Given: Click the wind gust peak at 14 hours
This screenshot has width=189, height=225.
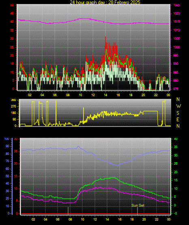Looking at the screenshot, I should coord(105,37).
